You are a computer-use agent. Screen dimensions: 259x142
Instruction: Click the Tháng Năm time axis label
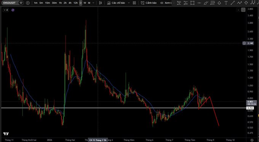[129, 140]
